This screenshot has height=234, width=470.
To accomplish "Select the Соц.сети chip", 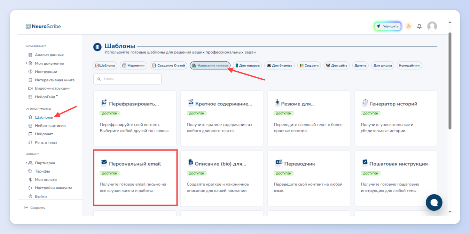I will pyautogui.click(x=309, y=66).
